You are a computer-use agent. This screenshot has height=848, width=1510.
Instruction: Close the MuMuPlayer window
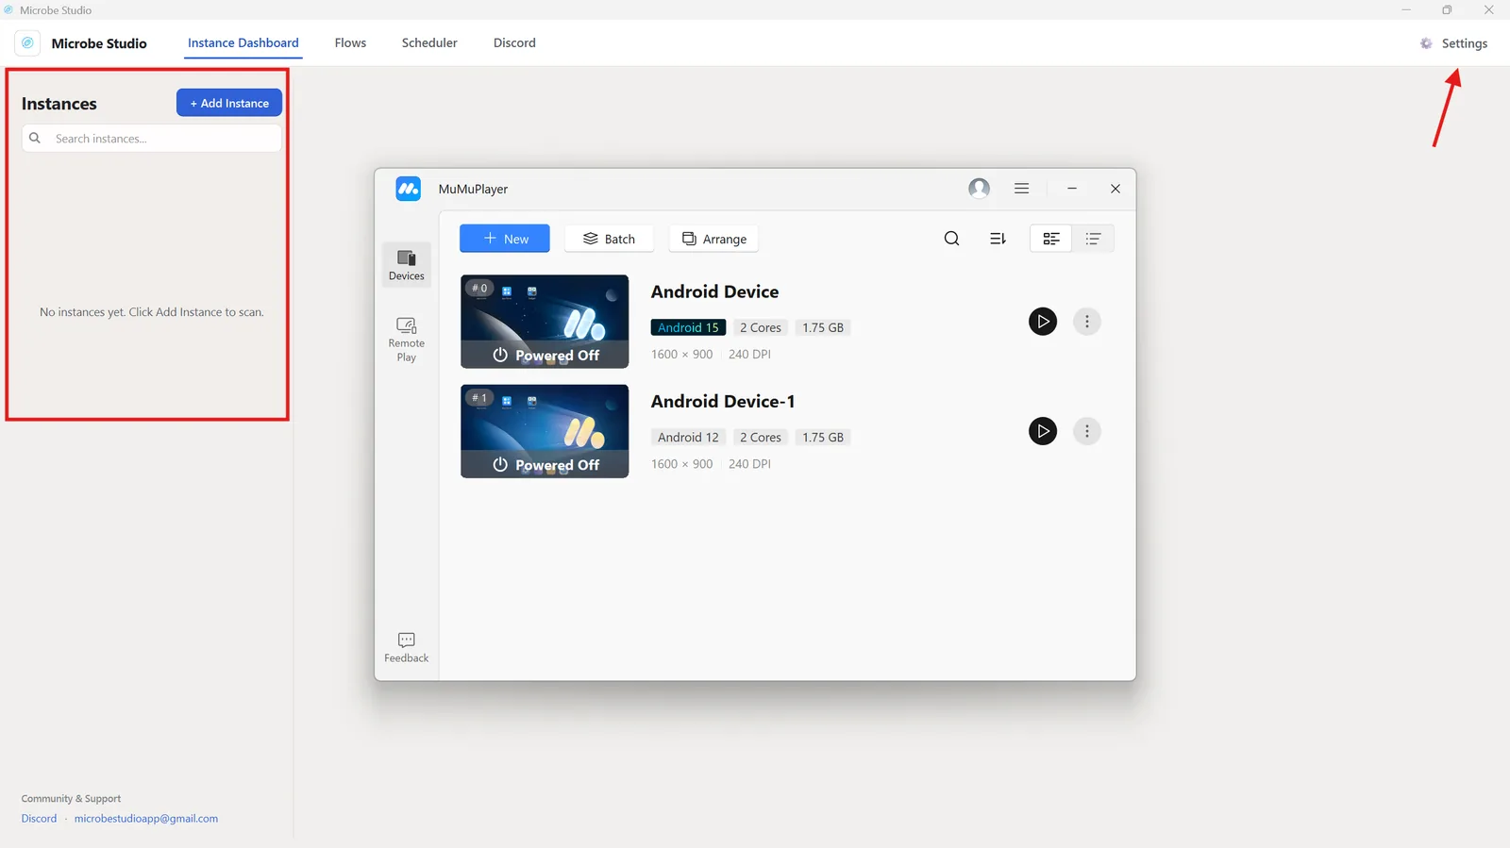tap(1116, 189)
